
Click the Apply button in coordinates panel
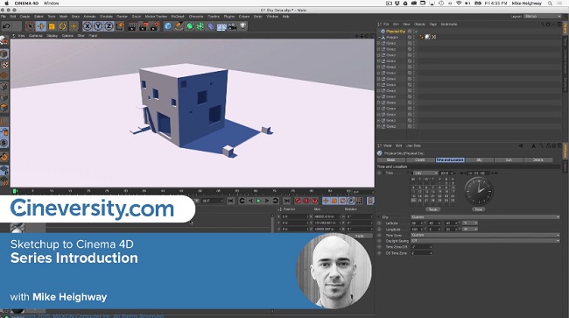[359, 236]
